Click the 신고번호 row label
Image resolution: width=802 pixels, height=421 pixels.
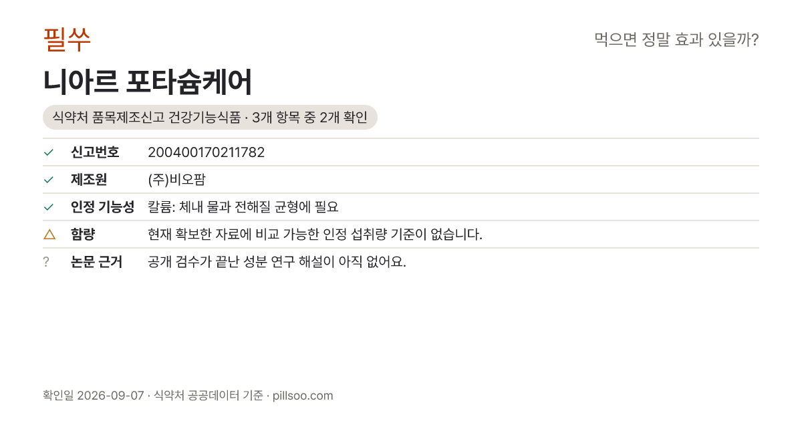(x=95, y=152)
